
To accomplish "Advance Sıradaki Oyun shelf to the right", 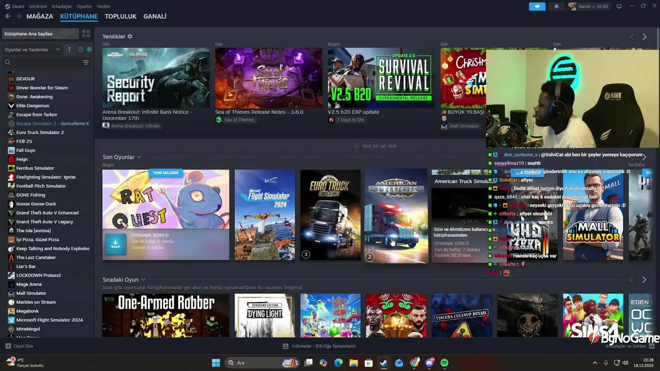I will click(x=645, y=280).
